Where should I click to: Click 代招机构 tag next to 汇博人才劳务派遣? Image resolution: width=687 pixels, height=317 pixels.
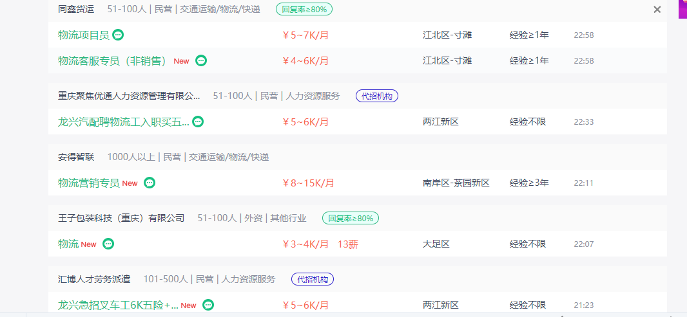313,279
